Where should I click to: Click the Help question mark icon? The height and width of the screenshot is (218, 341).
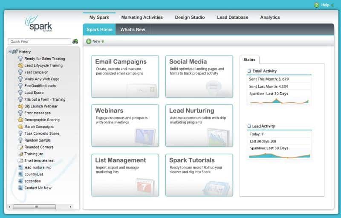point(316,5)
